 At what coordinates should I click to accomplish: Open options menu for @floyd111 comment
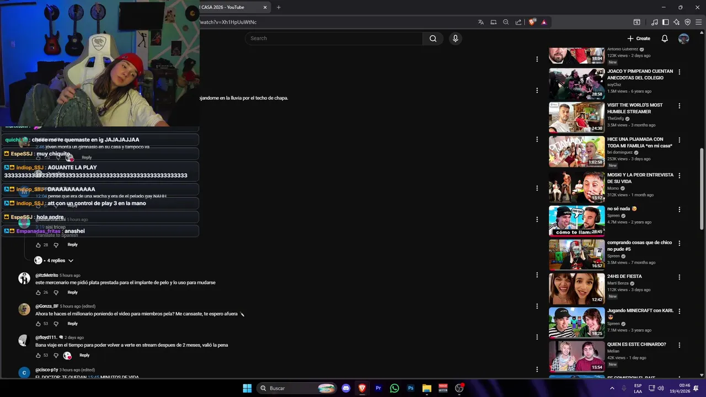pyautogui.click(x=537, y=337)
